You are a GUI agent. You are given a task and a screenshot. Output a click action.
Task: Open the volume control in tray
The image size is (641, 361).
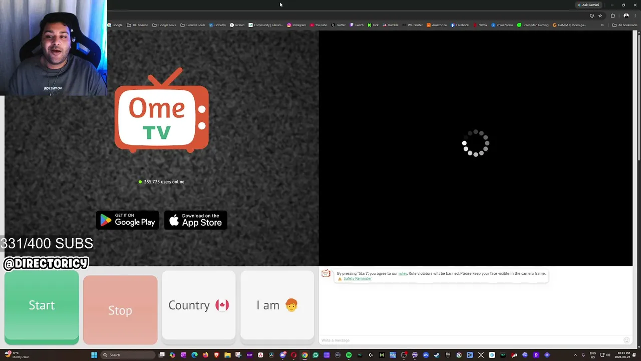608,355
